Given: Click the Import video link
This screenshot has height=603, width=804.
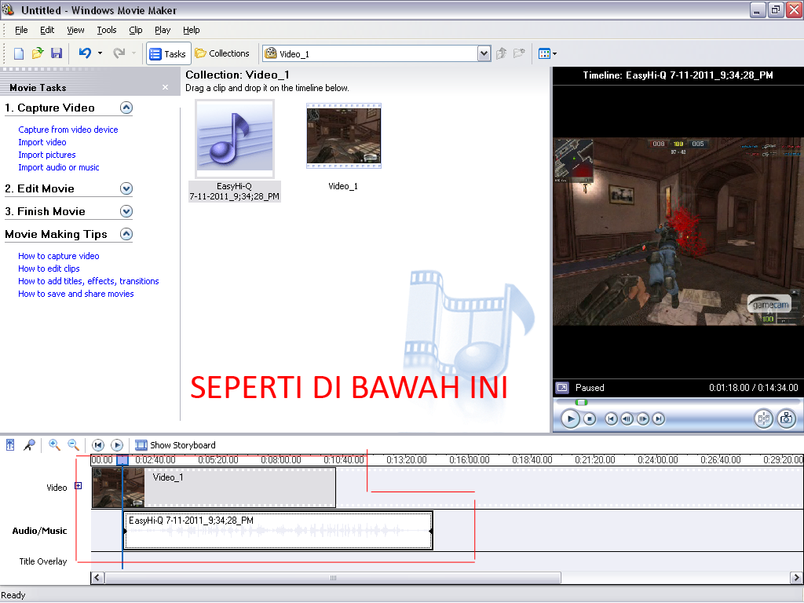Looking at the screenshot, I should click(x=42, y=142).
